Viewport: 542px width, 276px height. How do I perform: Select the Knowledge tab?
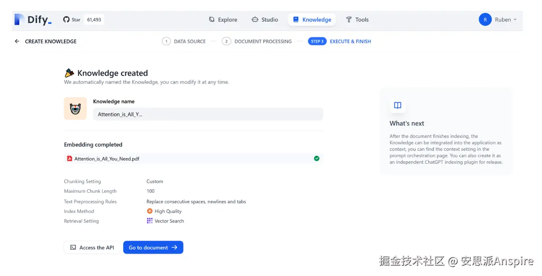(312, 20)
